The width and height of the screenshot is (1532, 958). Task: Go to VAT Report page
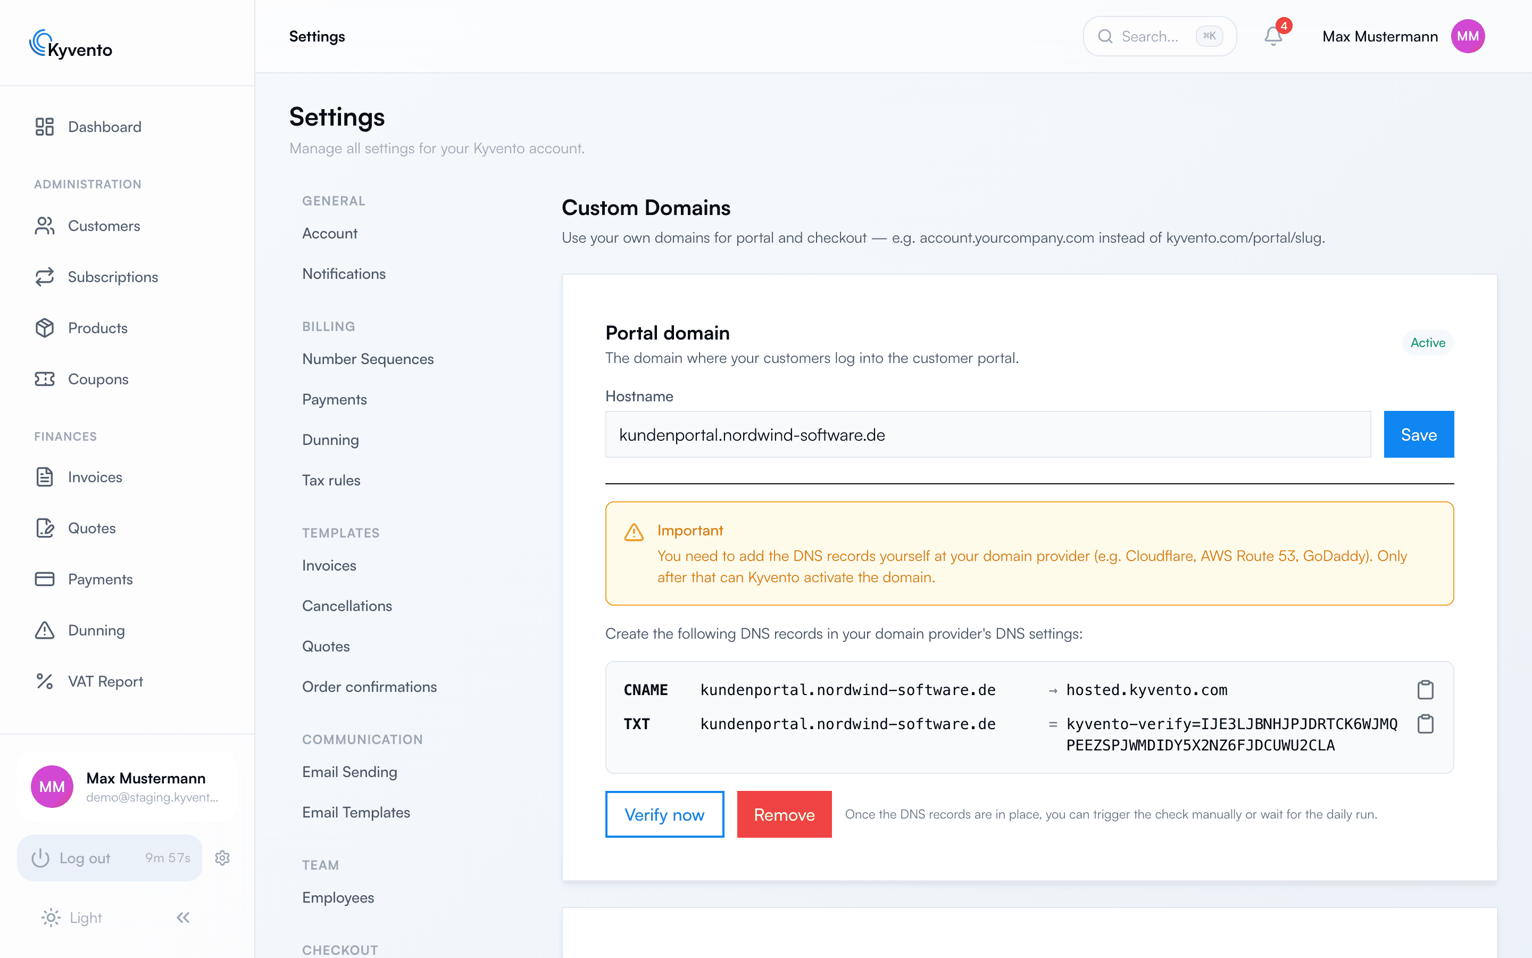(x=105, y=681)
